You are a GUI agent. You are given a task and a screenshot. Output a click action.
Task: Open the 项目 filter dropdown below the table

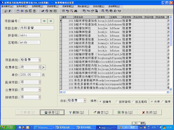click(85, 100)
